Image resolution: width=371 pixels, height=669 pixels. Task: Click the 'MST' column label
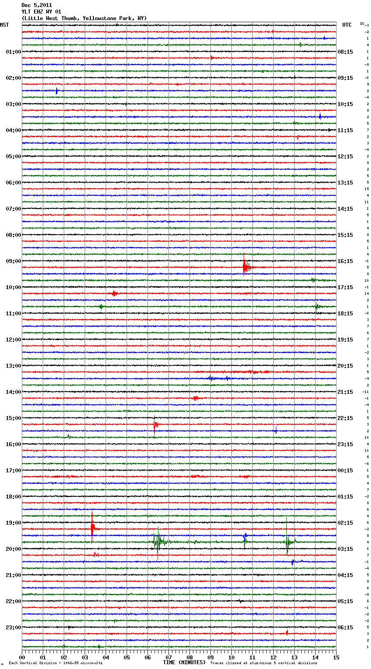click(x=4, y=25)
